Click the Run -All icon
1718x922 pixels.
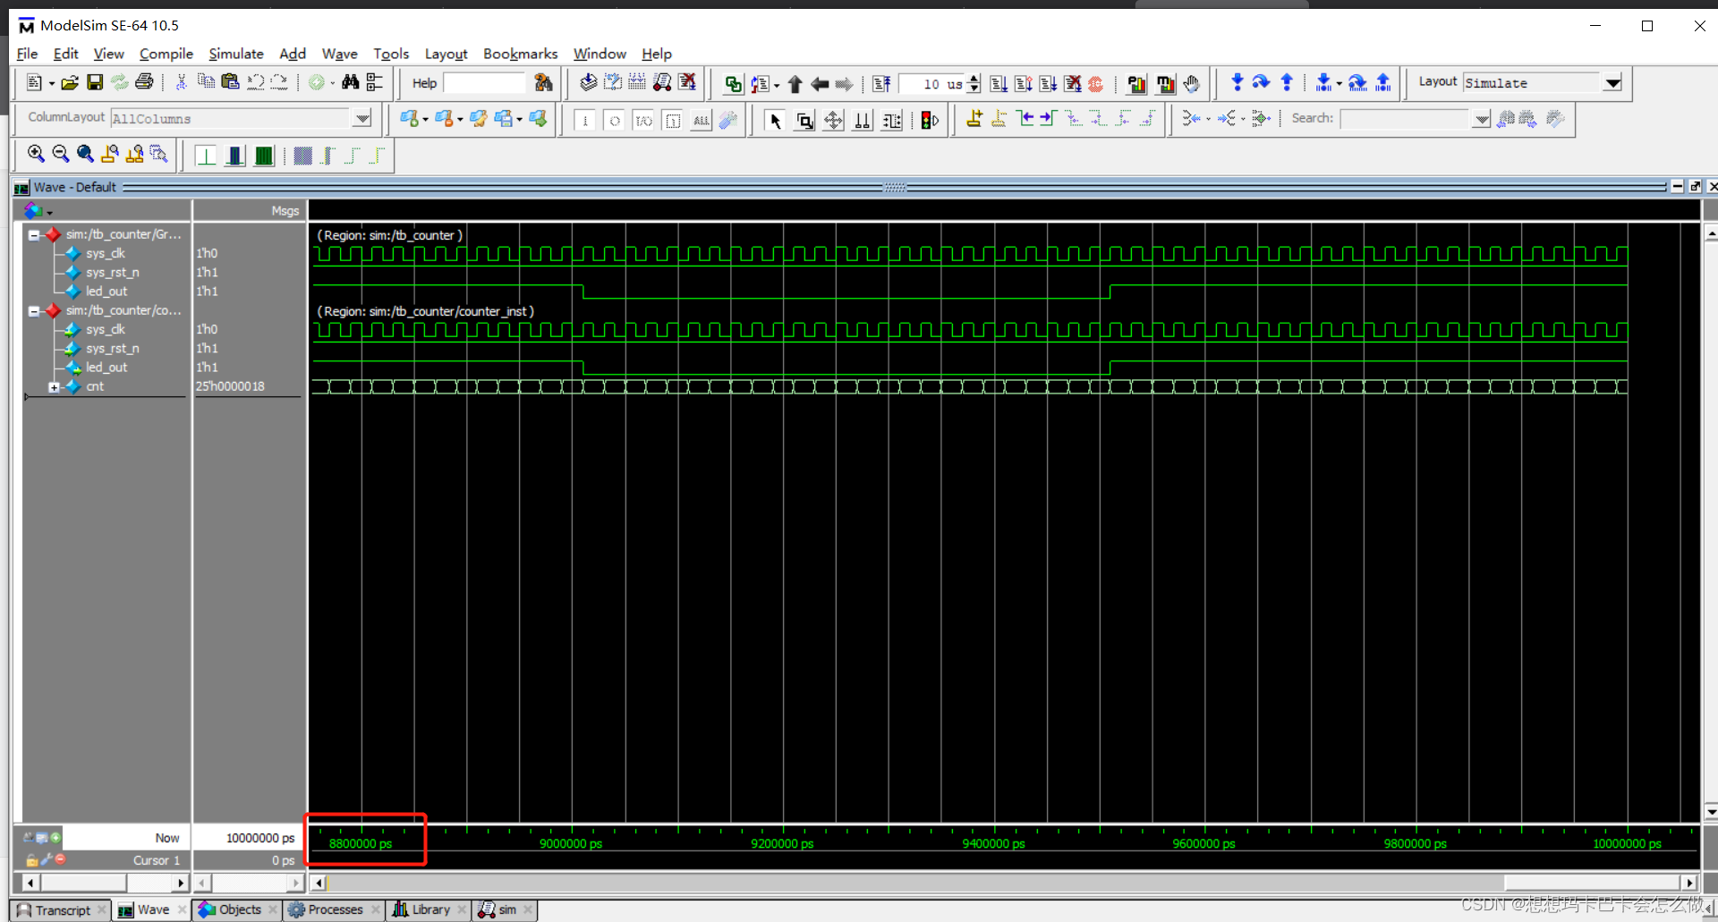point(1048,84)
